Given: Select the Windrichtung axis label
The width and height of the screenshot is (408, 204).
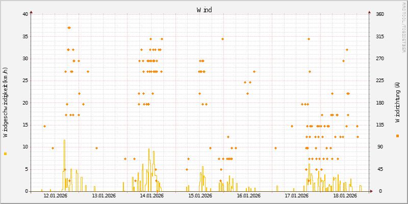Looking at the screenshot, I should coord(397,102).
